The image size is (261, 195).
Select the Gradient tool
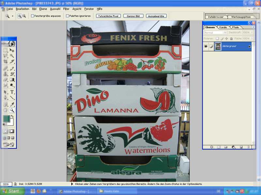12,80
